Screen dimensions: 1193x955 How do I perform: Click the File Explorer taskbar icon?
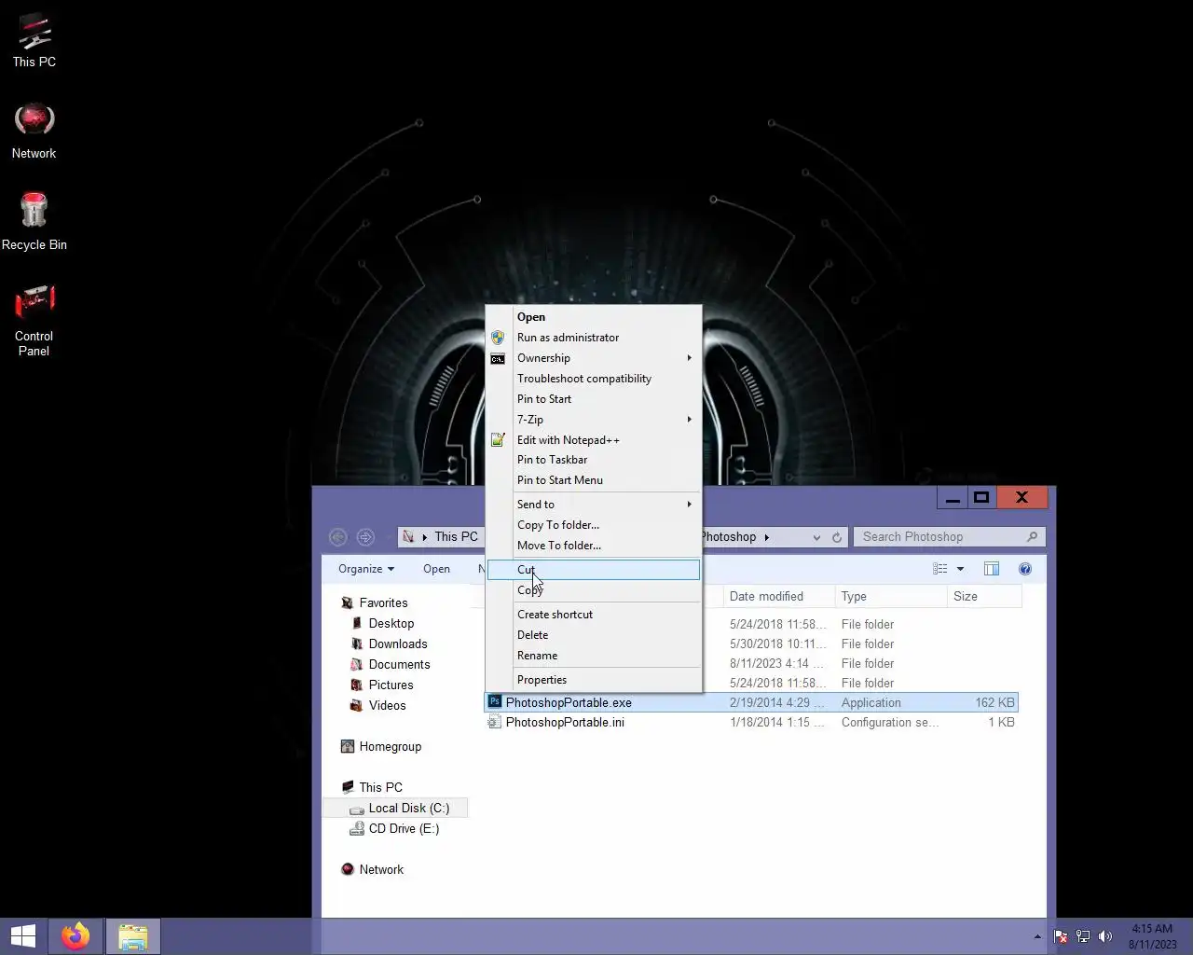click(132, 935)
